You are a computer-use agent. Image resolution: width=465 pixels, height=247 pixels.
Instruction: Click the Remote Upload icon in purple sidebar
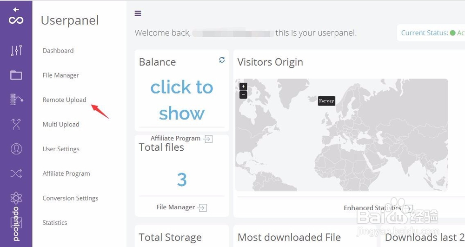click(x=16, y=99)
